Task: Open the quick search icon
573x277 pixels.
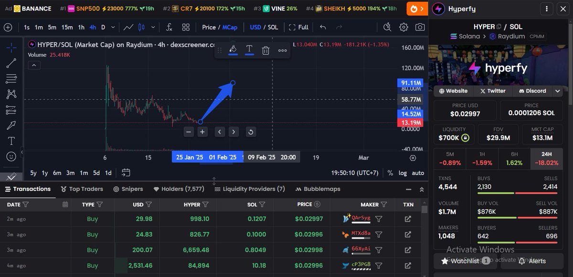Action: pyautogui.click(x=387, y=27)
